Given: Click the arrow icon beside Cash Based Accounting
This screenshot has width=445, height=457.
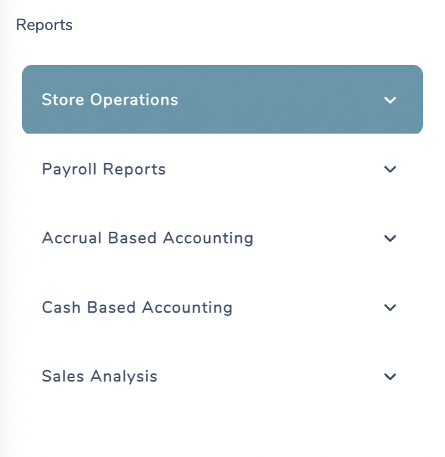Looking at the screenshot, I should coord(390,308).
